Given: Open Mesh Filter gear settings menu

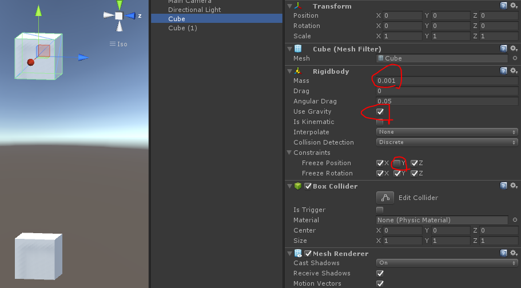Looking at the screenshot, I should pos(514,49).
